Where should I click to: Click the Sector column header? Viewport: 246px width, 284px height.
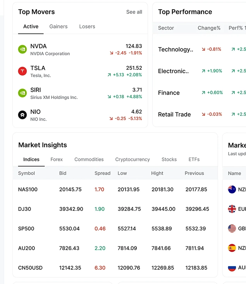coord(166,28)
